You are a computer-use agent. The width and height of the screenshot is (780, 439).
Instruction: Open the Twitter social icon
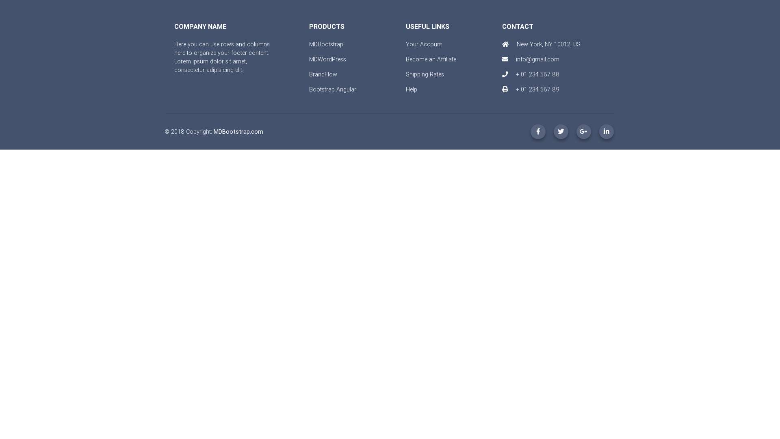(561, 132)
